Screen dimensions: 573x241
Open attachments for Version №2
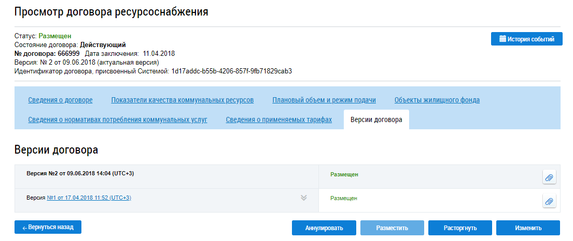(549, 177)
